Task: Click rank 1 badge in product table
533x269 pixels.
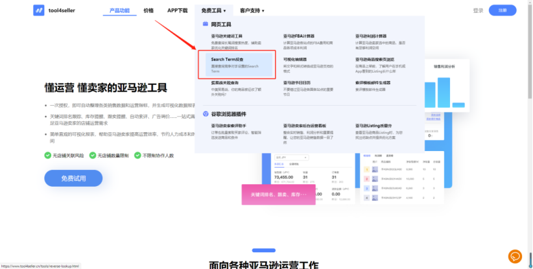Action: pos(366,169)
